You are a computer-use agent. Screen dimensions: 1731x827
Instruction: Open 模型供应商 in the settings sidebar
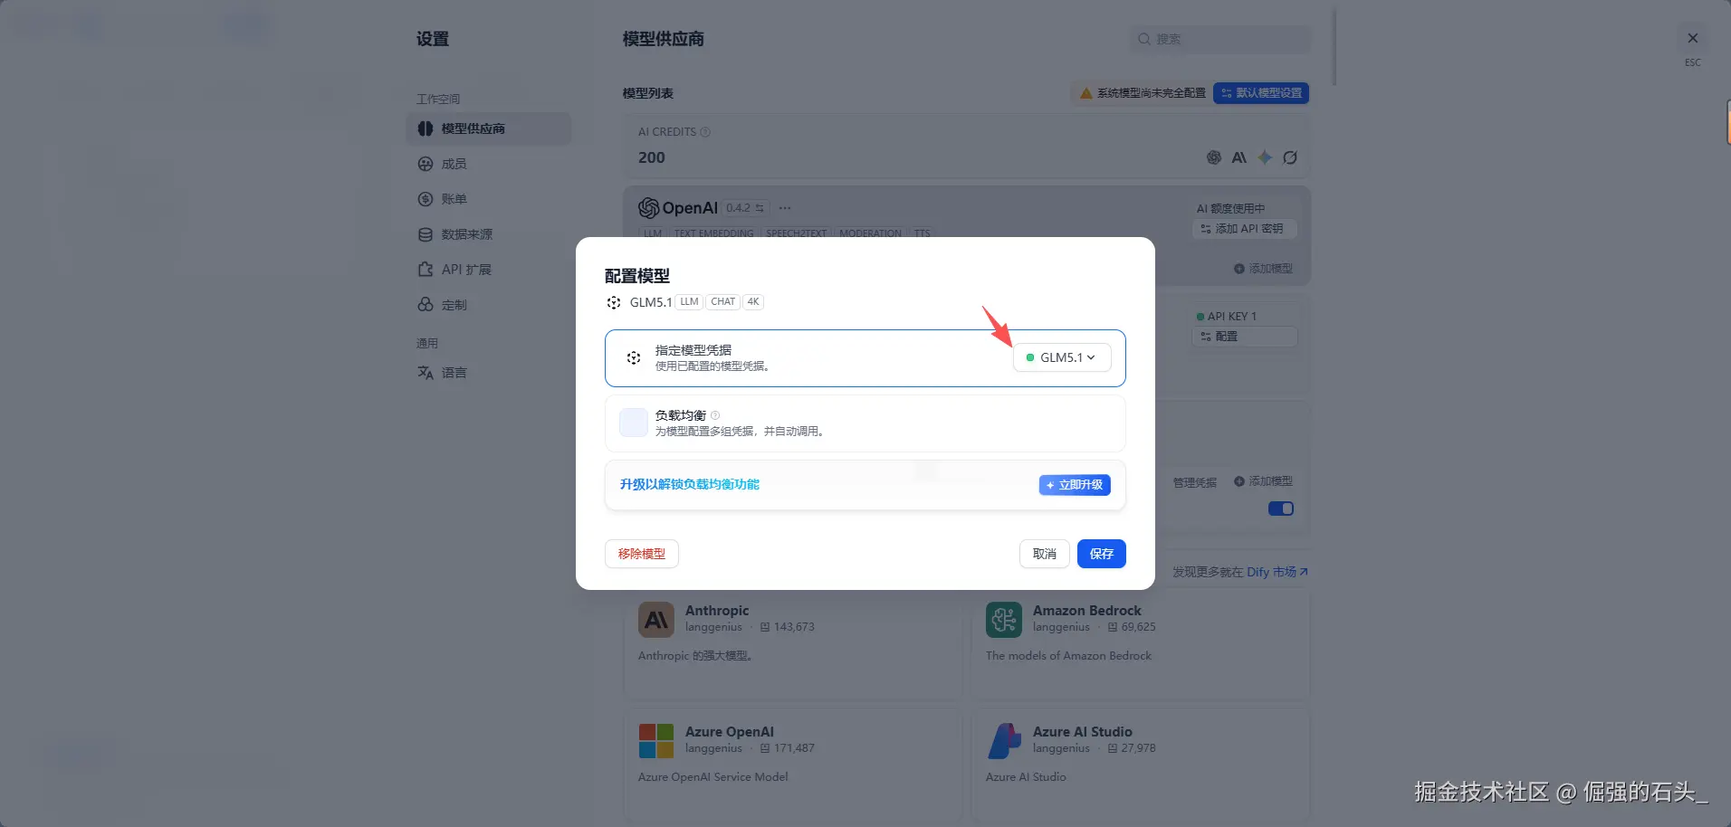[489, 128]
